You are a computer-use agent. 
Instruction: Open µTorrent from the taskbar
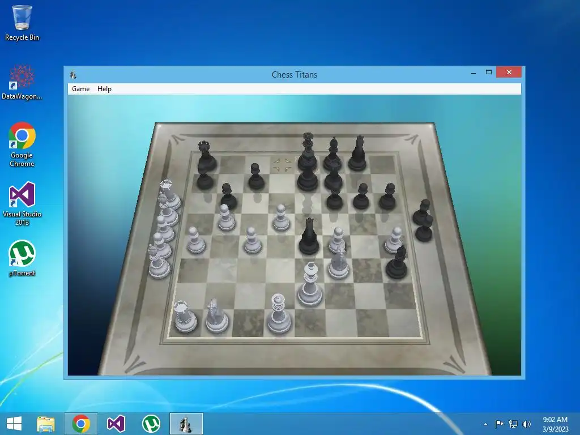tap(151, 424)
